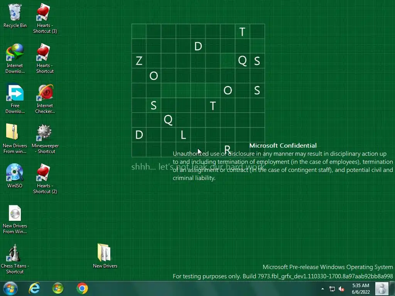Launch Google Chrome from taskbar
395x296 pixels.
pyautogui.click(x=82, y=288)
